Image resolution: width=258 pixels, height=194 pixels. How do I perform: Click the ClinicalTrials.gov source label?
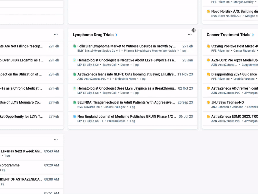coord(114,107)
